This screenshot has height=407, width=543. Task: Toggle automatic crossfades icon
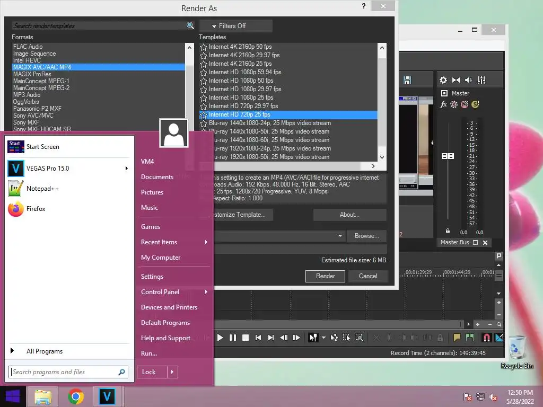[x=499, y=338]
